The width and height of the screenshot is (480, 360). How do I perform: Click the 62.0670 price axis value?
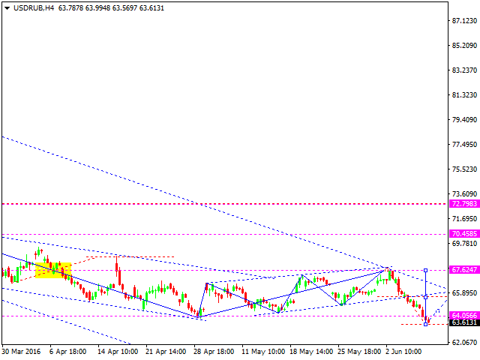pos(464,342)
